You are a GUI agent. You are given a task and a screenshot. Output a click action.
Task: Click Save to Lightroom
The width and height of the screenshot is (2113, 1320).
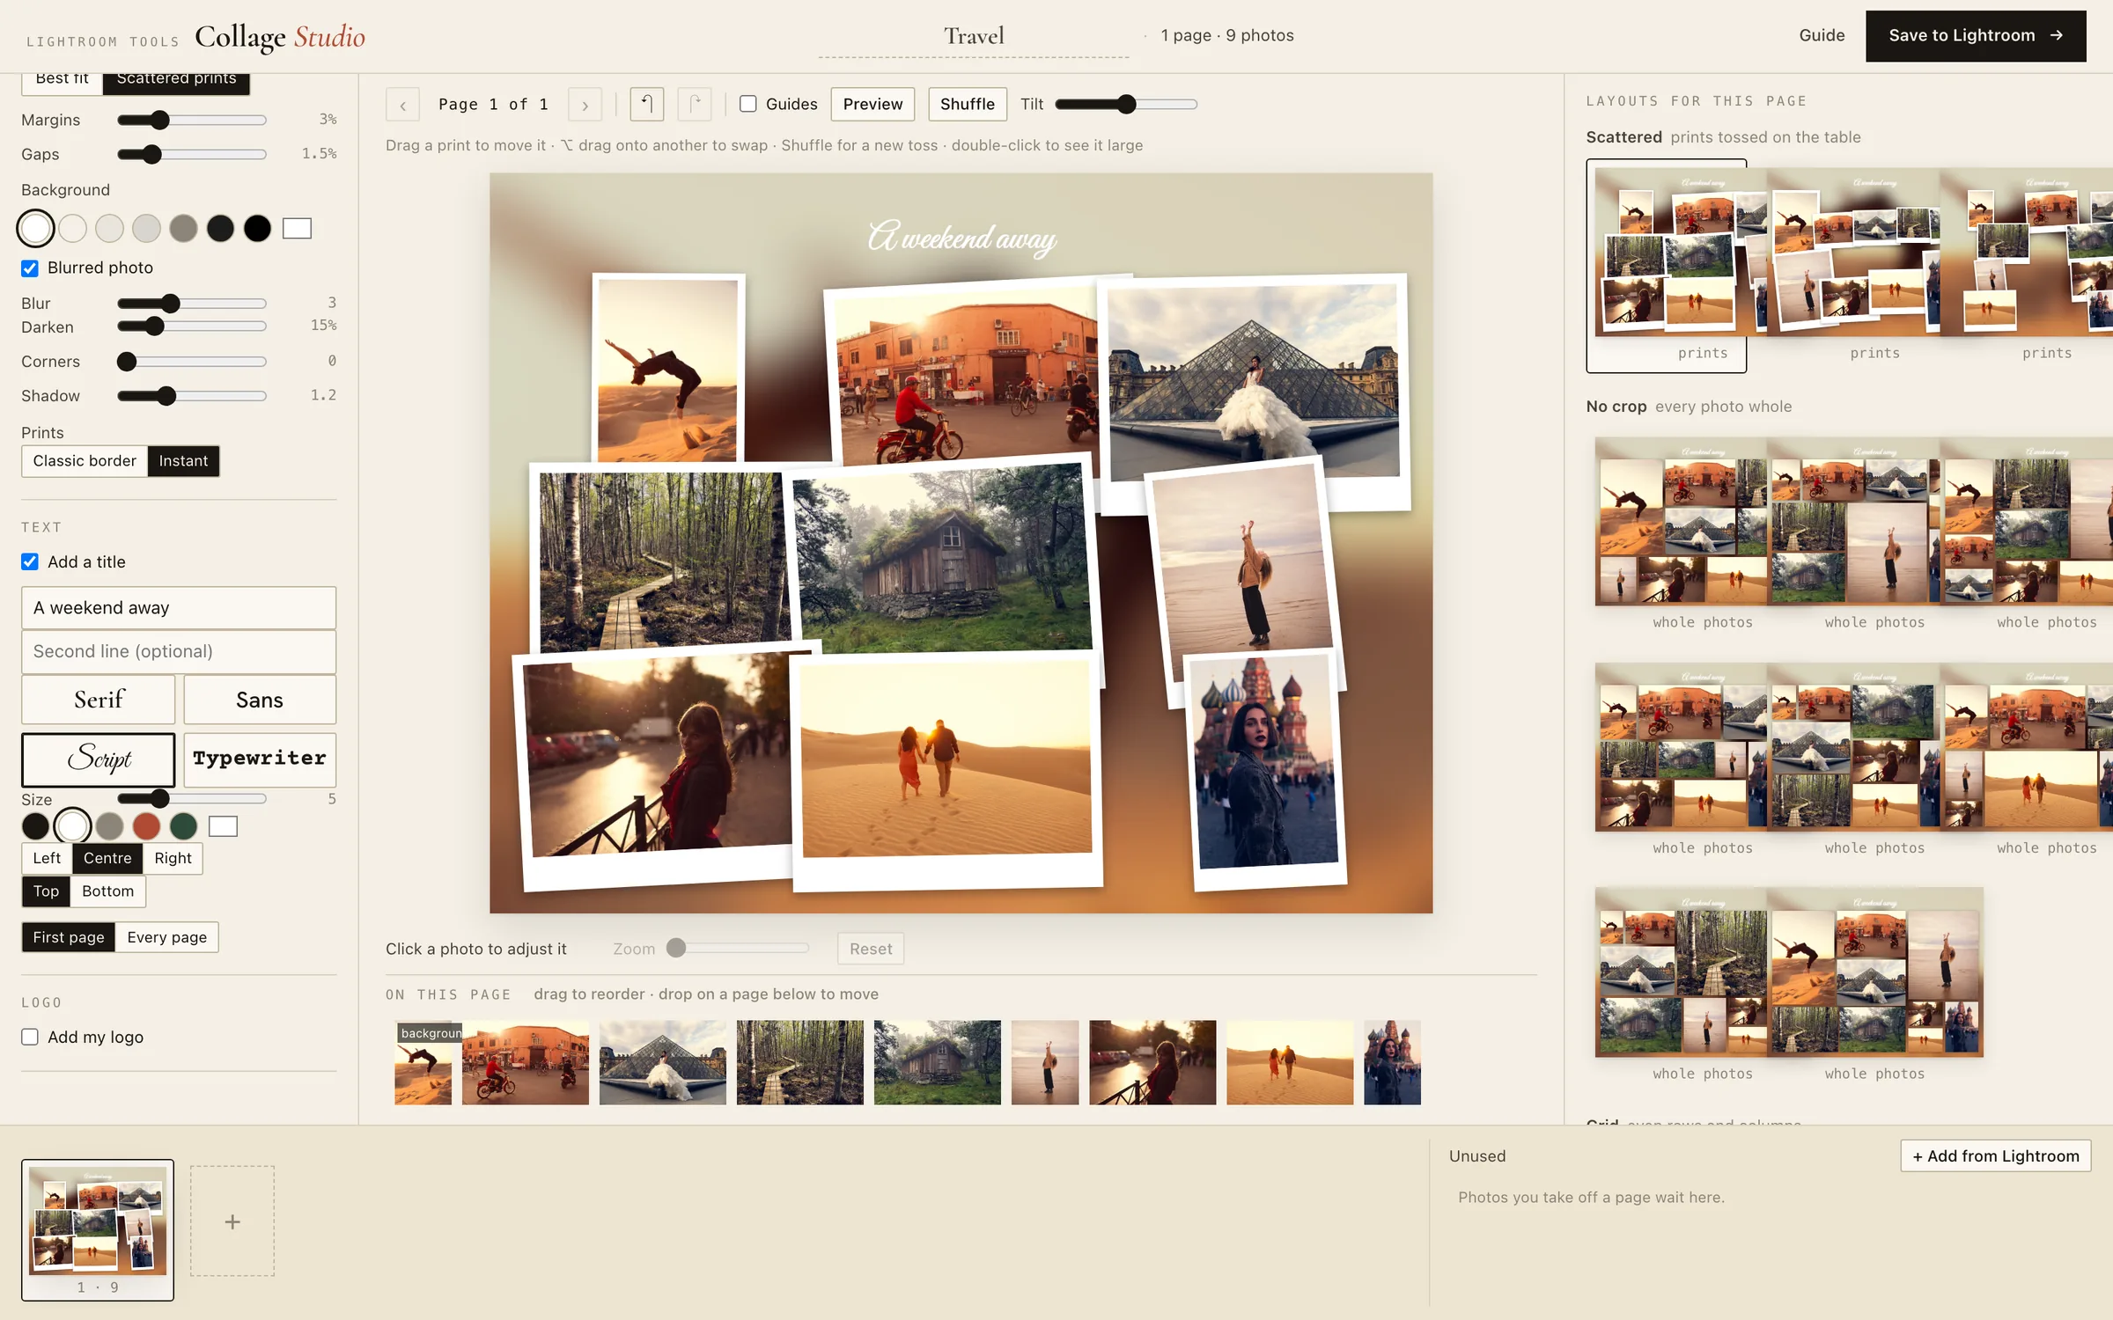click(x=1976, y=36)
